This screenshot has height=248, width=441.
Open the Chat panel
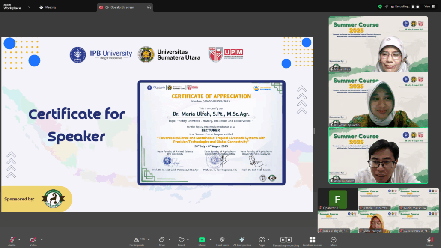(x=162, y=240)
